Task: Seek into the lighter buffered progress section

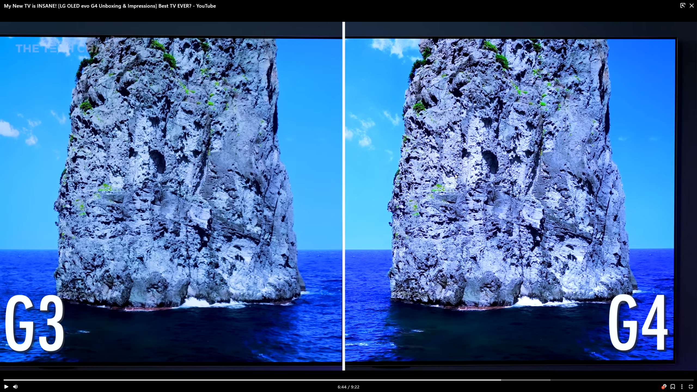Action: point(525,380)
